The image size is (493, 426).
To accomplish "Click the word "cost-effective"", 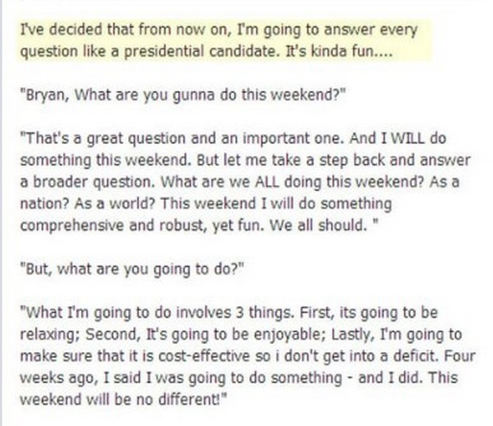I will pyautogui.click(x=208, y=356).
